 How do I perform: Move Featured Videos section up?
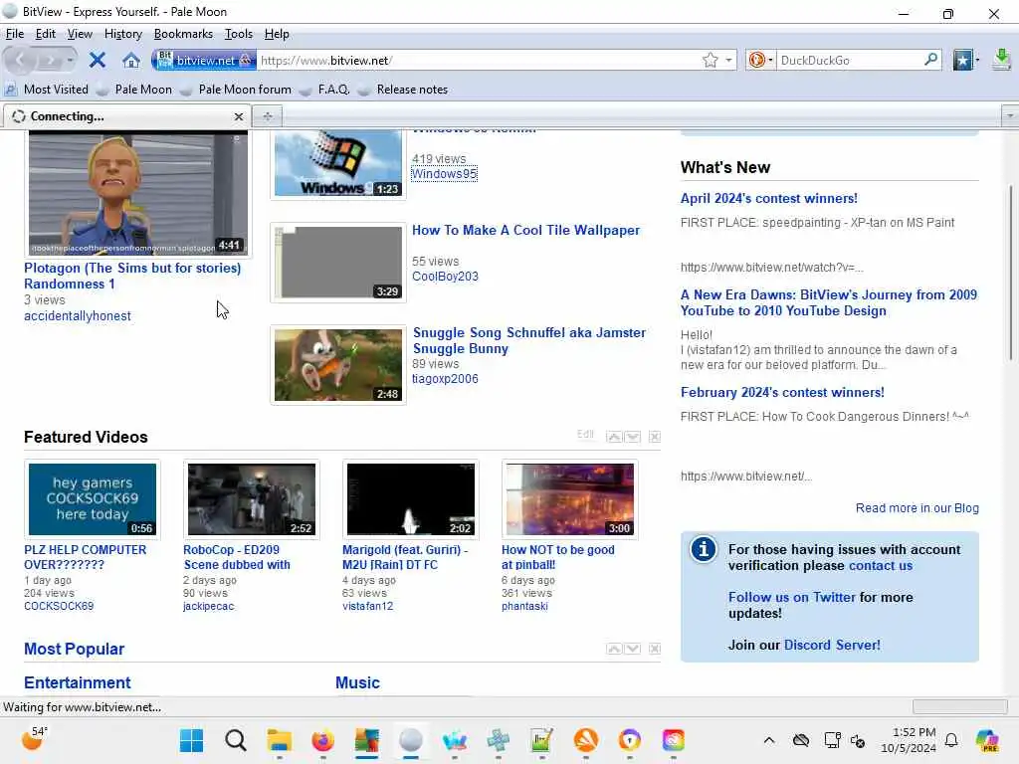613,437
